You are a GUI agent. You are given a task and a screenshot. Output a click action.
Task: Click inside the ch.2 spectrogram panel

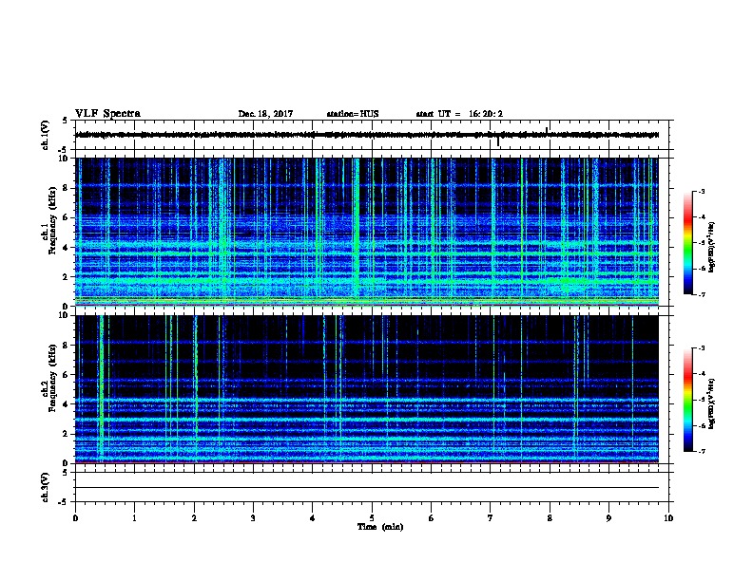click(367, 389)
